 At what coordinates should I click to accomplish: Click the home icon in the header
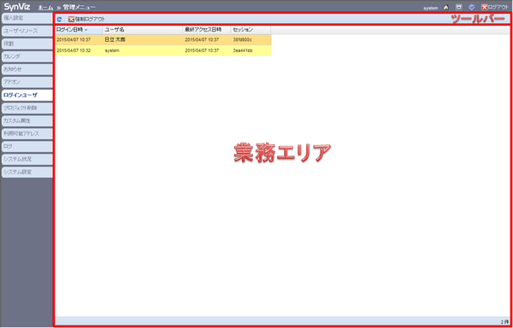click(446, 8)
